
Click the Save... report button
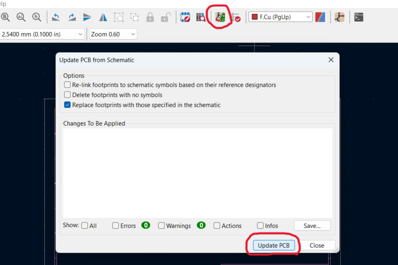click(312, 226)
